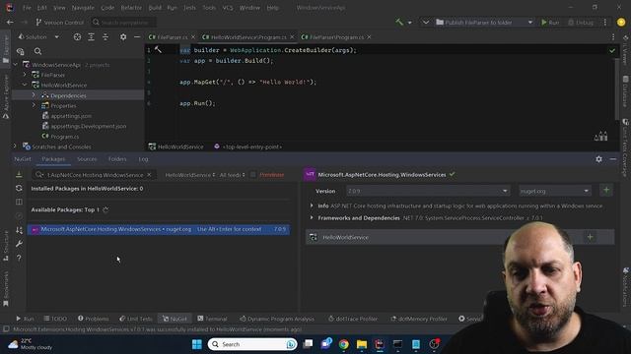Open the Refactor menu
Screen dimensions: 631x354
[x=131, y=8]
